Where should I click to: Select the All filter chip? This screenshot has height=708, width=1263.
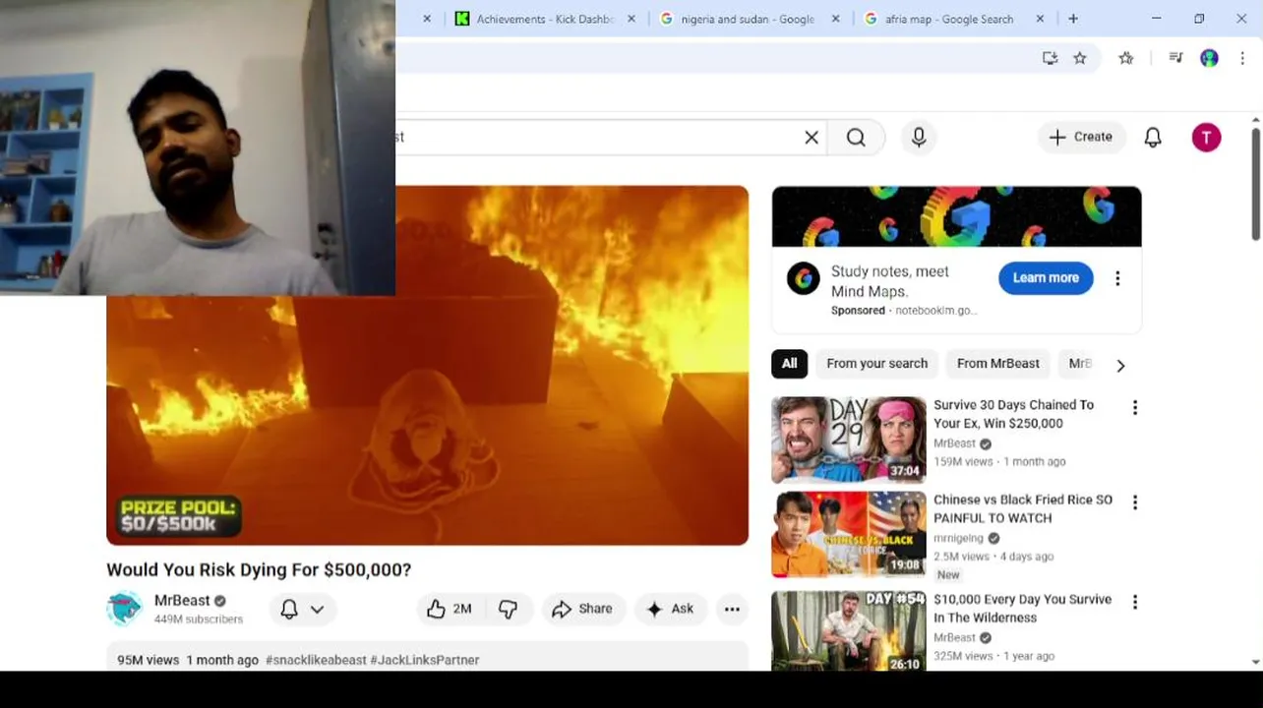pyautogui.click(x=790, y=363)
